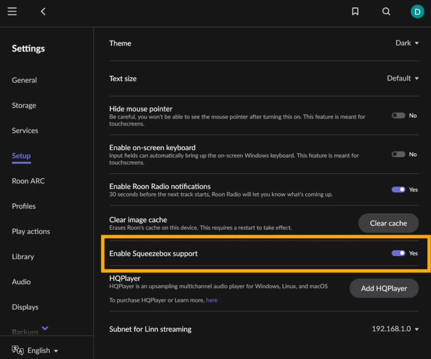Switch to the General settings tab
This screenshot has width=431, height=359.
(x=24, y=80)
